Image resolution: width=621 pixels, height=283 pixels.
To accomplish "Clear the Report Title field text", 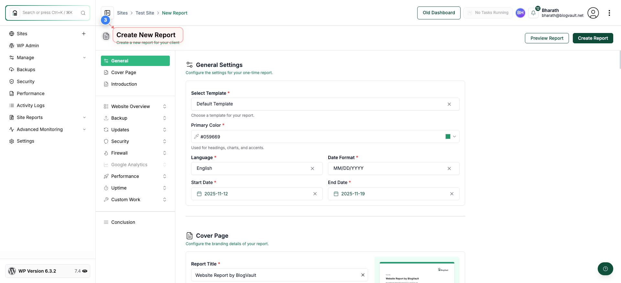I will pos(363,275).
